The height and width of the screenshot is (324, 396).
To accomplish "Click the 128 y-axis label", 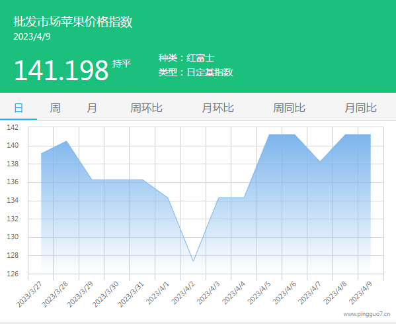I will click(13, 255).
